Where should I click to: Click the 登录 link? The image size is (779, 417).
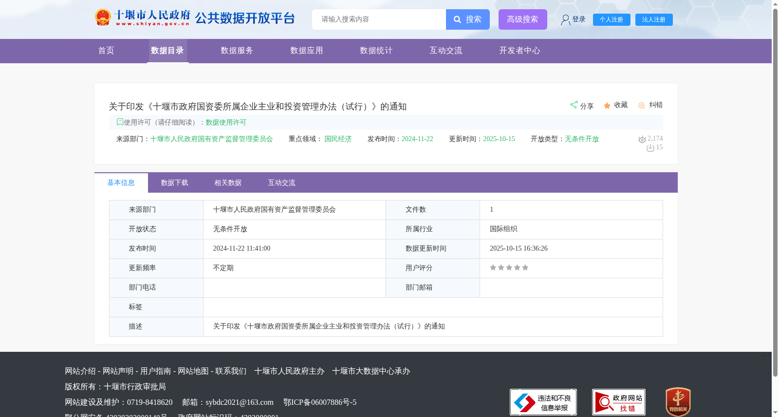(x=579, y=19)
